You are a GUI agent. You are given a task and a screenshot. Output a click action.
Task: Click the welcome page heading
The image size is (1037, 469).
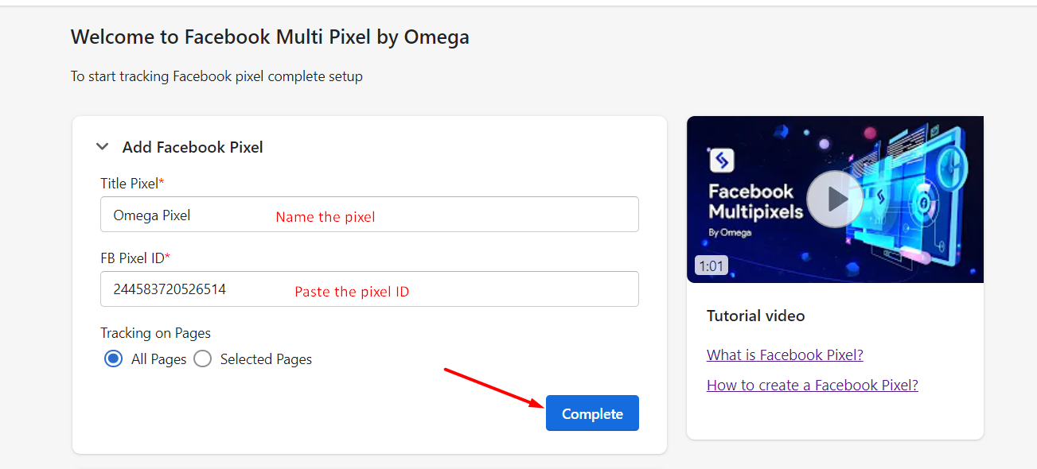[270, 37]
